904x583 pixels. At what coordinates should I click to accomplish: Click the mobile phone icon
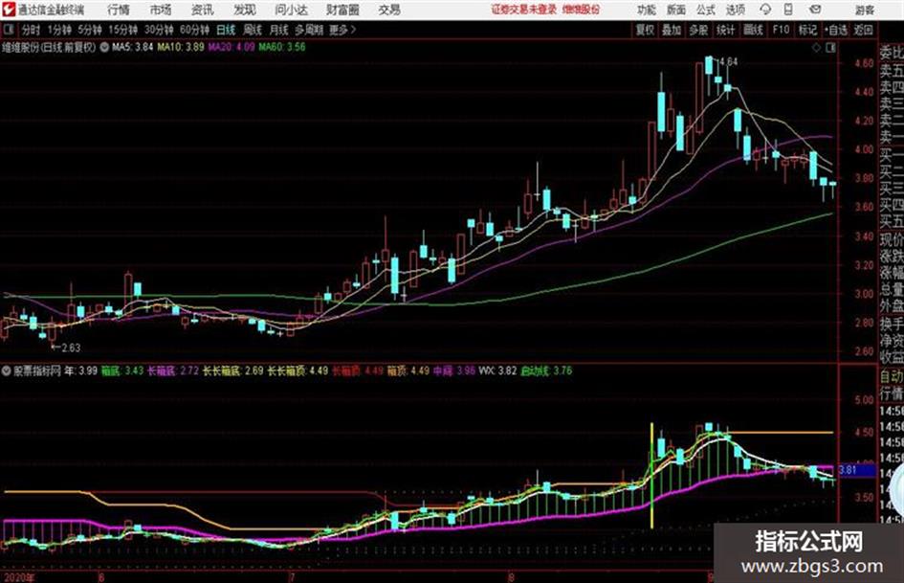coord(788,10)
